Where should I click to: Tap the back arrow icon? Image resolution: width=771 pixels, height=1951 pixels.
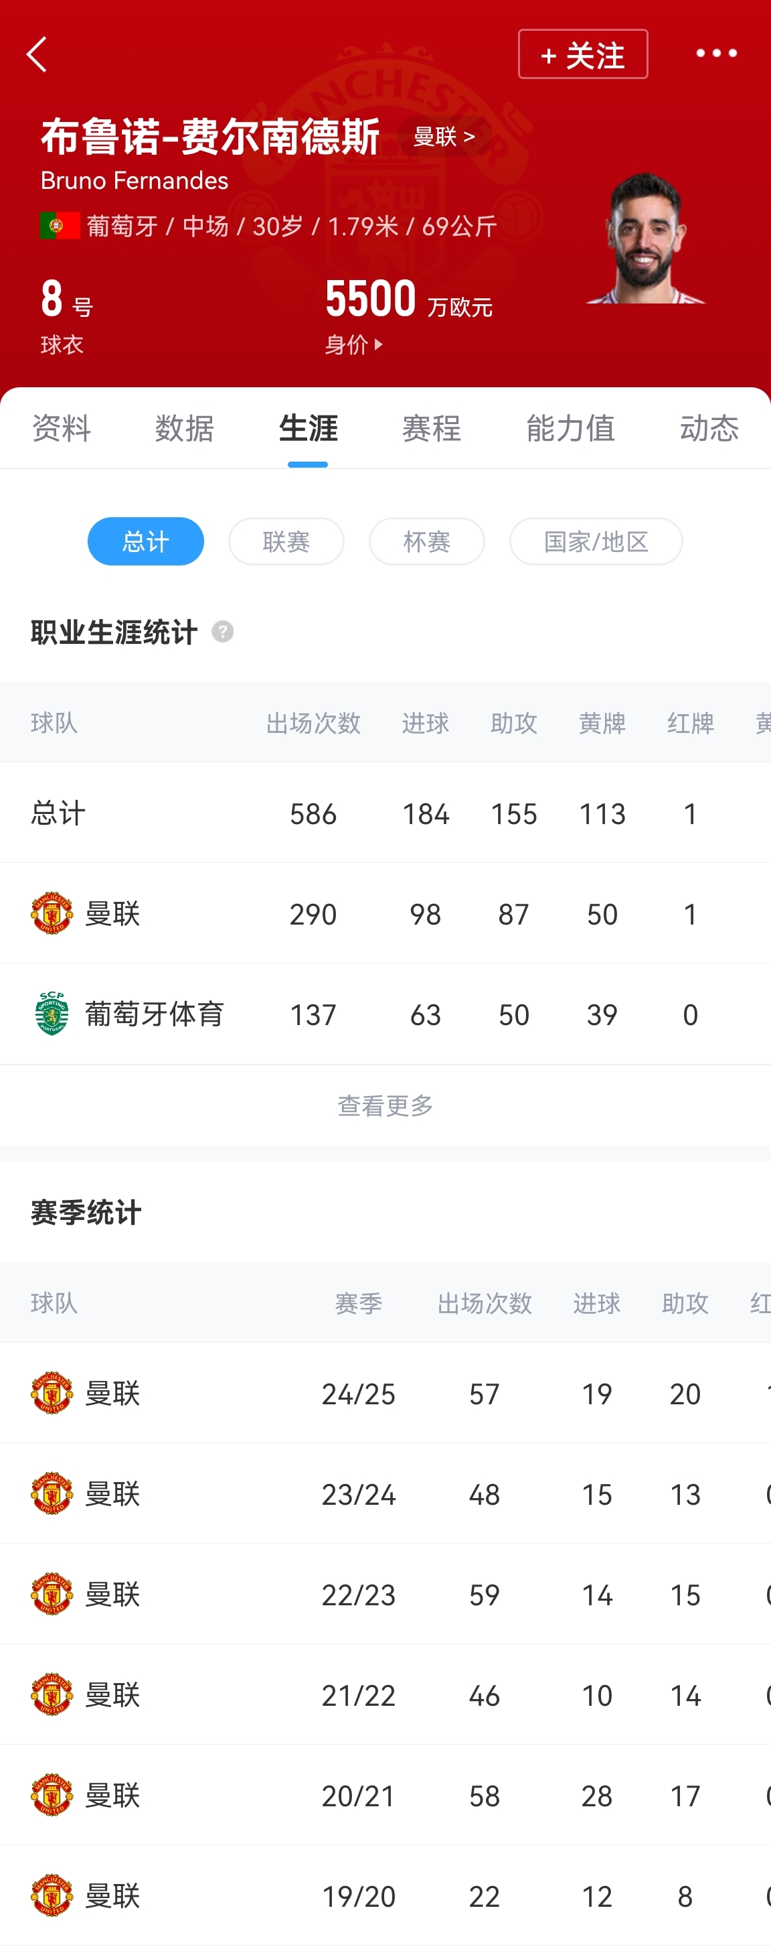(36, 54)
